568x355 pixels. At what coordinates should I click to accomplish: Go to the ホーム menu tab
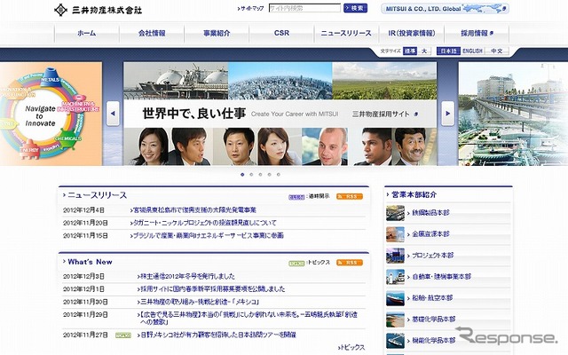[x=87, y=34]
